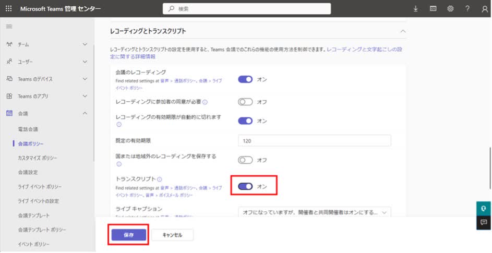The image size is (492, 253).
Task: Expand the ユーザー menu chevron
Action: coord(85,62)
